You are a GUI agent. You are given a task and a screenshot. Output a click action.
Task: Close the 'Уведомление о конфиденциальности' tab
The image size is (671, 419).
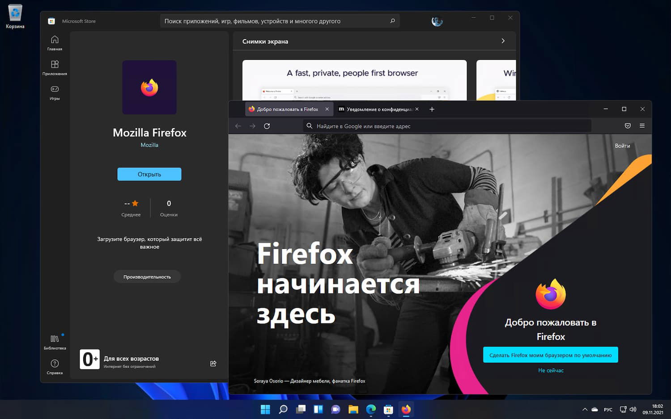click(417, 109)
